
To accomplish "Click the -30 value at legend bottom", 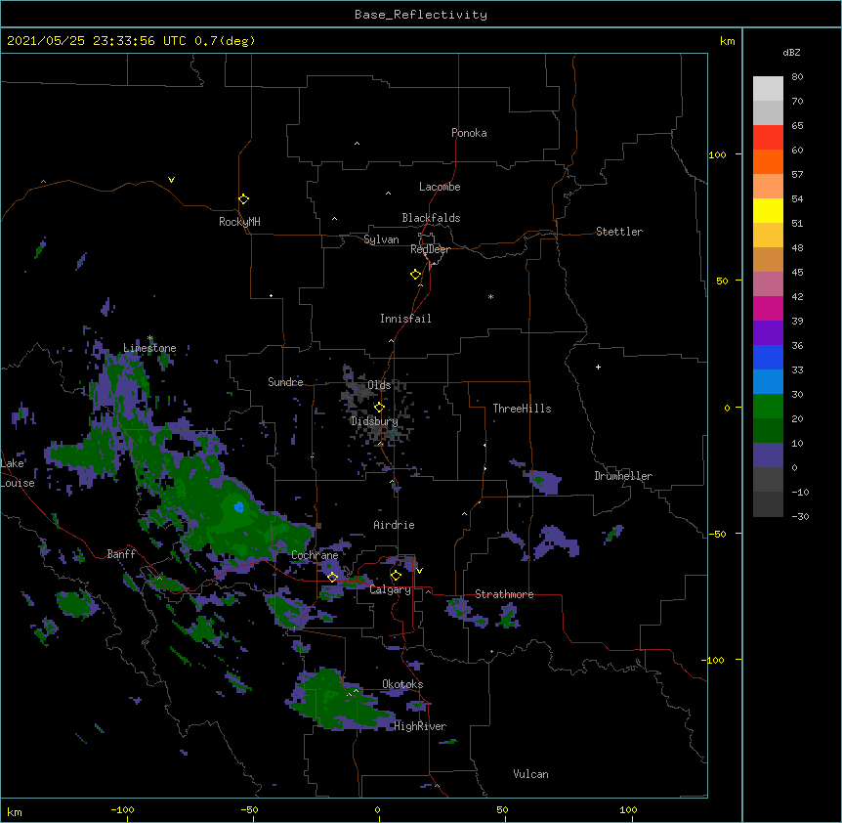I will (x=800, y=516).
